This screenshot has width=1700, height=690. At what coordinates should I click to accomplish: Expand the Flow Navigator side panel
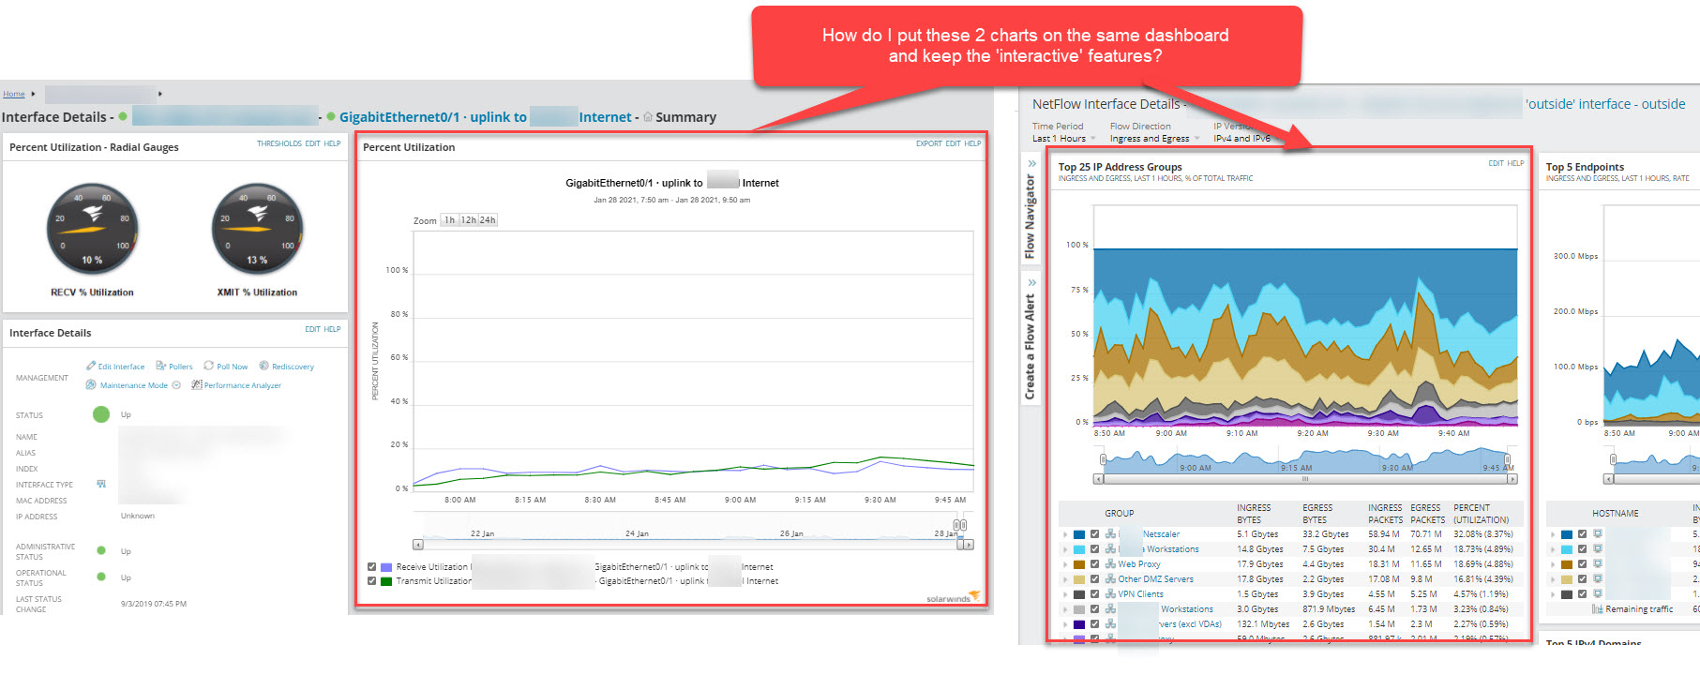[x=1031, y=164]
